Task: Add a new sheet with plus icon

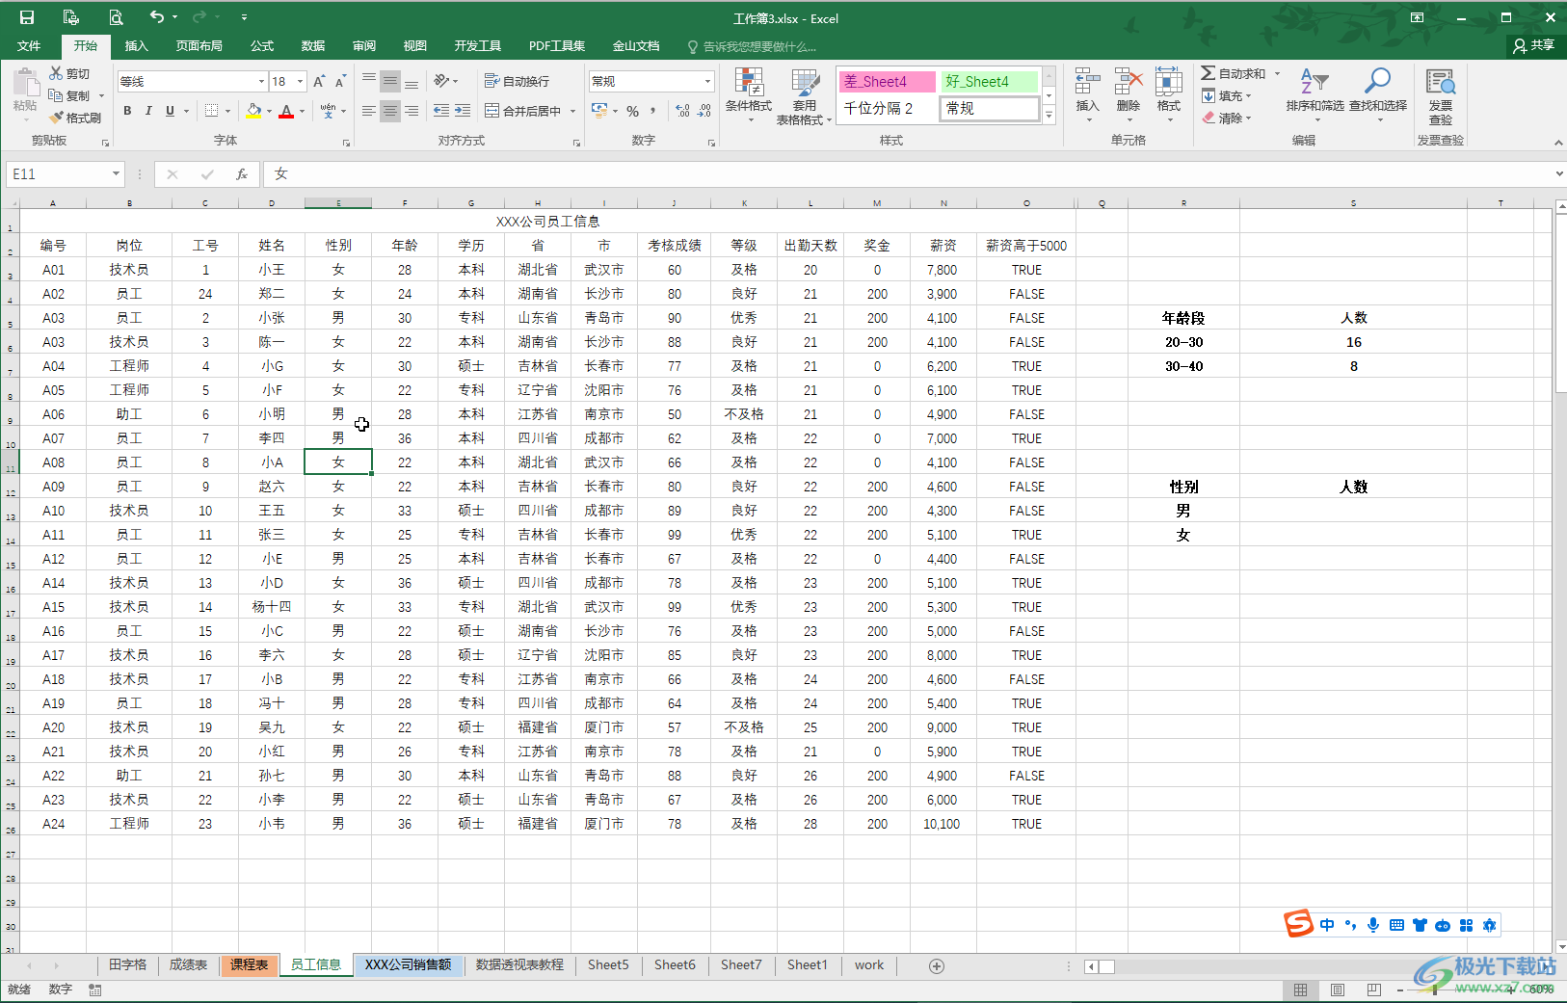Action: pos(936,965)
